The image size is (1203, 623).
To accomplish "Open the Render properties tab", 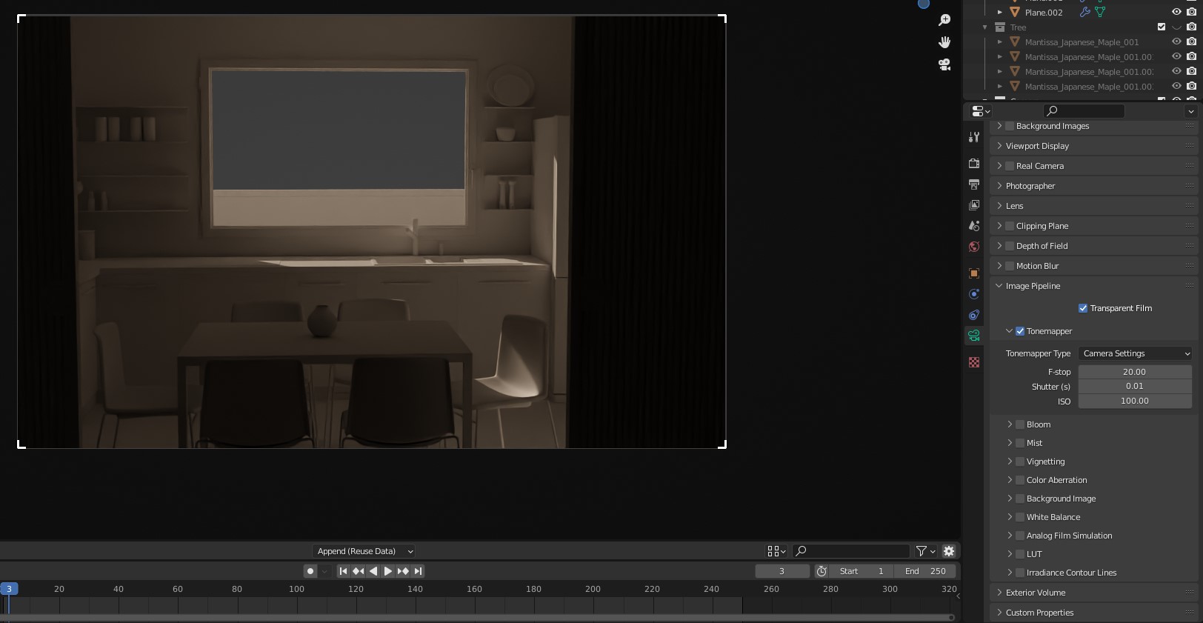I will (x=974, y=163).
